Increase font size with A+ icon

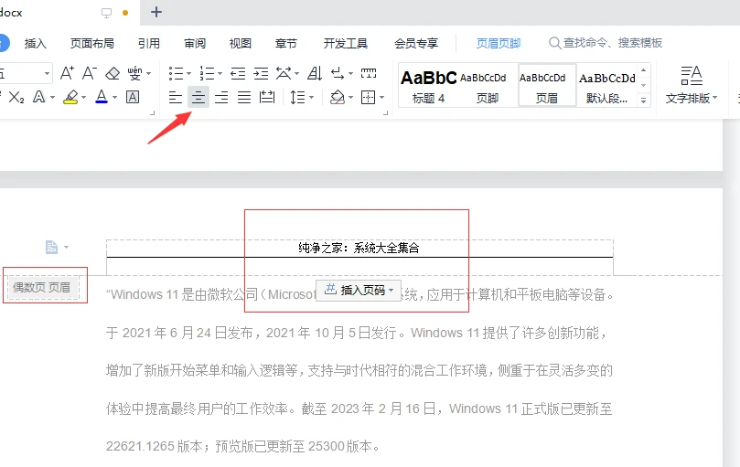67,73
